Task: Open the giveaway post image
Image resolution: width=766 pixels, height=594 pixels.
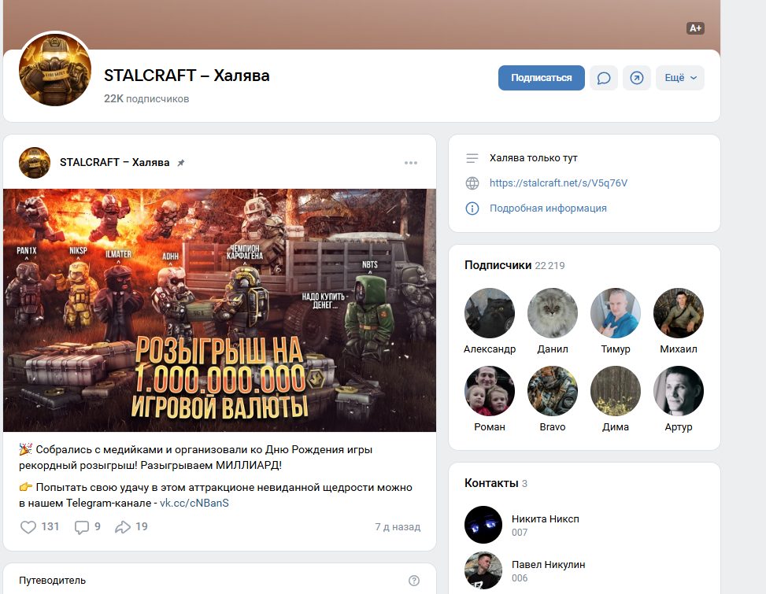Action: [220, 310]
